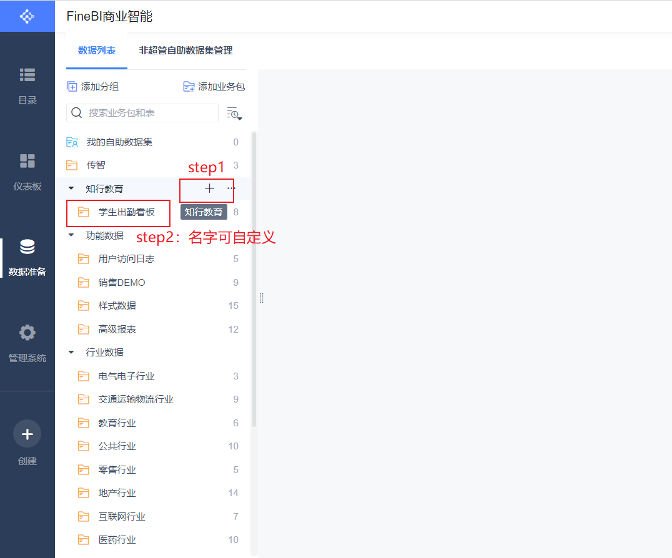Click count 15 on 样式数据 row

[x=233, y=306]
